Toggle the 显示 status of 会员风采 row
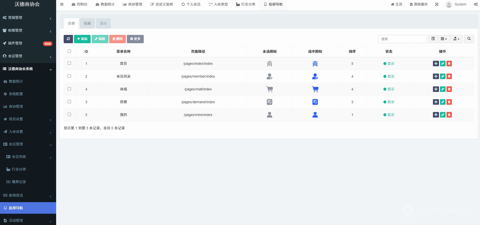The width and height of the screenshot is (480, 225). 389,76
